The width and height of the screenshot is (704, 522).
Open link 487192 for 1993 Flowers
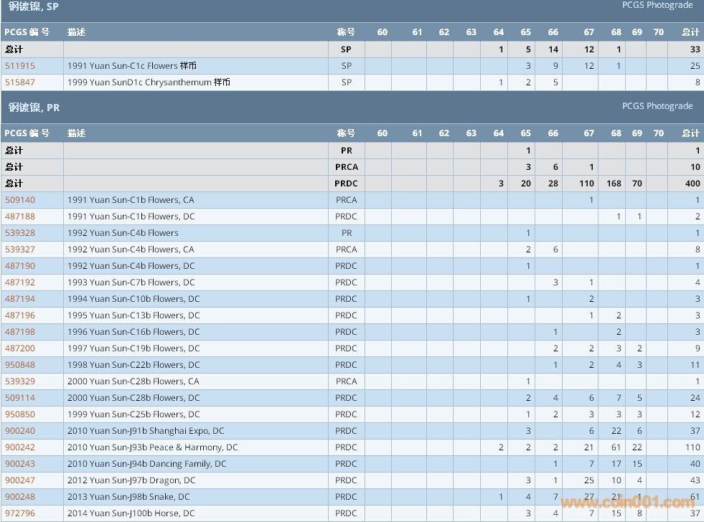20,283
